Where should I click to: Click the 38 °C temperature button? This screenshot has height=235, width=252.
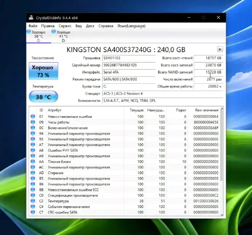pyautogui.click(x=44, y=97)
